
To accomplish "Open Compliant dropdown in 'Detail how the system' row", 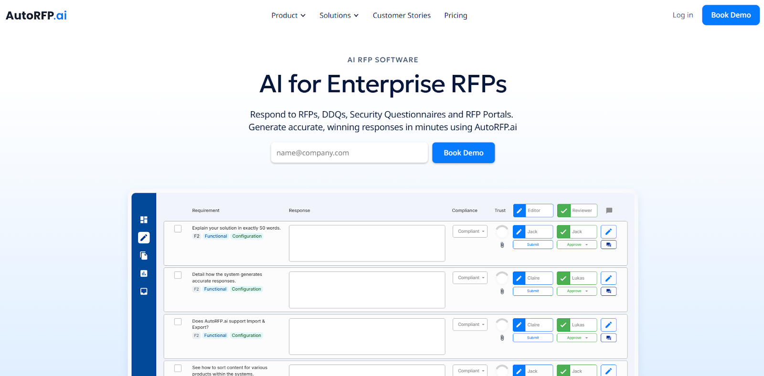I will click(x=470, y=278).
